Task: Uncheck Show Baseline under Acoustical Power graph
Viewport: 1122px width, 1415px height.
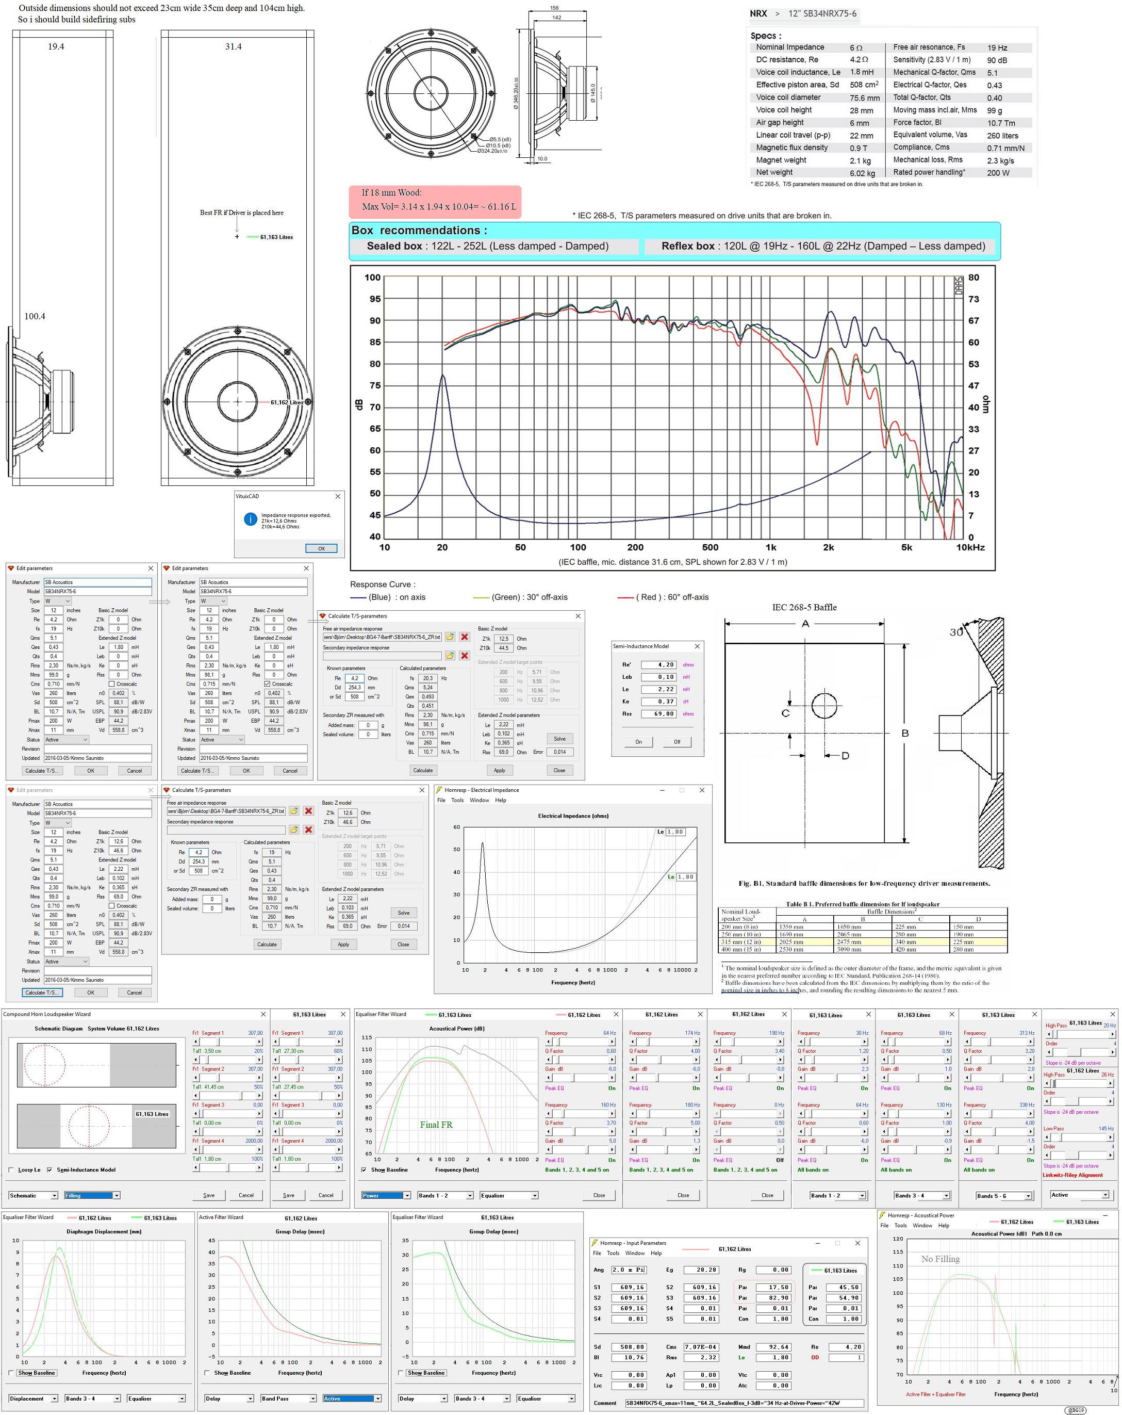Action: (x=364, y=1169)
